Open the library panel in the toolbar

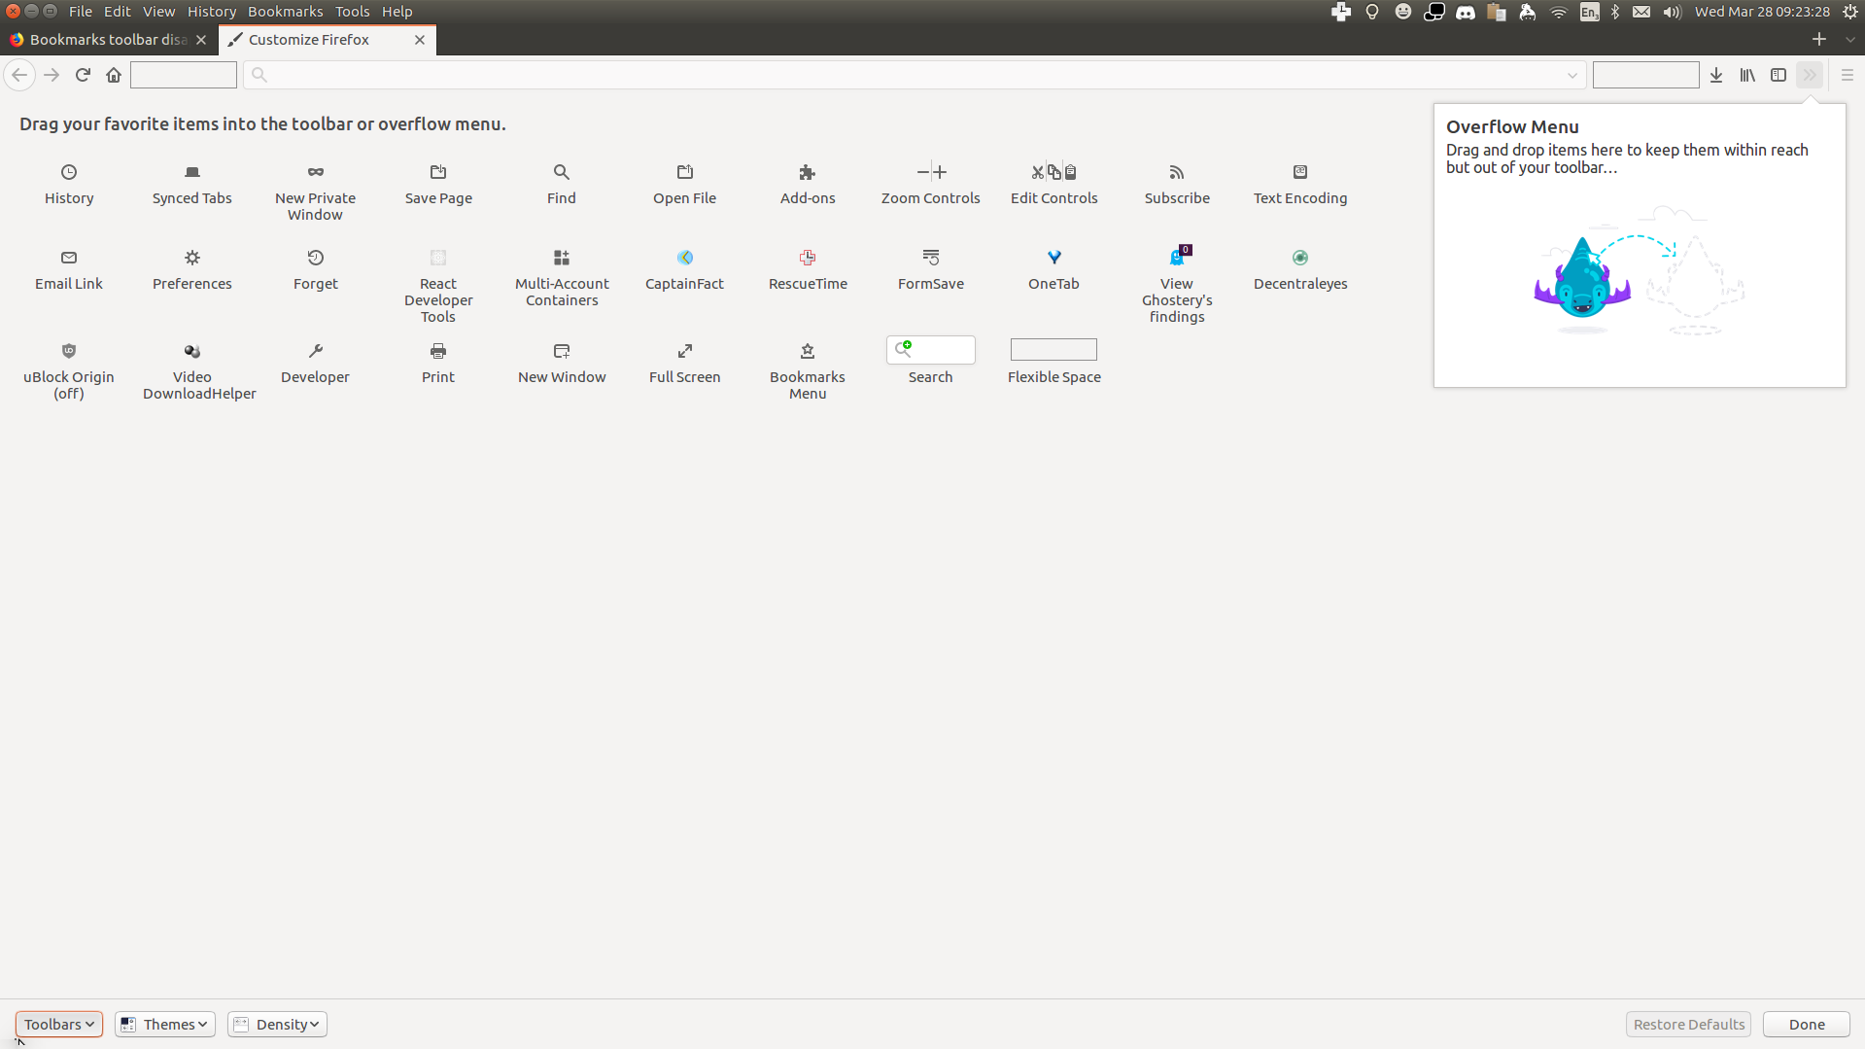pos(1746,75)
